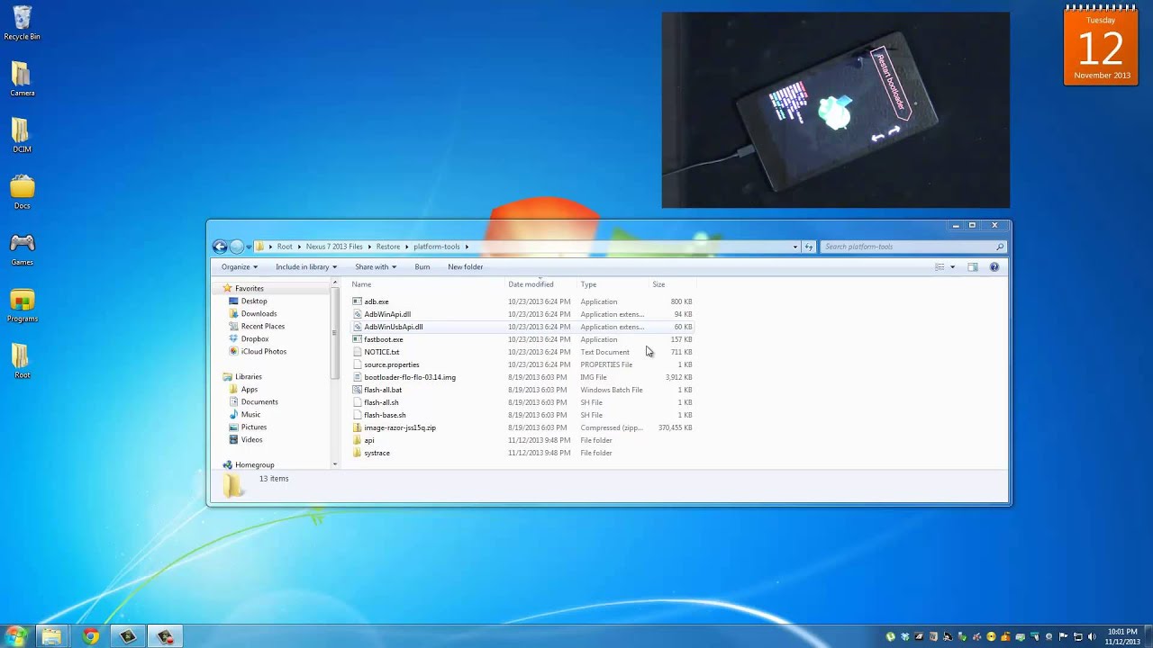Go forward in Explorer navigation
1153x648 pixels.
click(237, 247)
